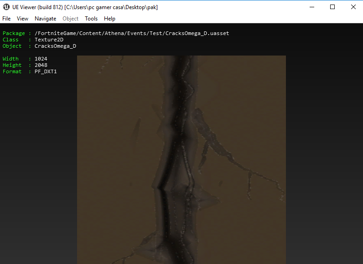Minimize the UE Viewer window
Viewport: 363px width, 264px height.
(x=312, y=7)
